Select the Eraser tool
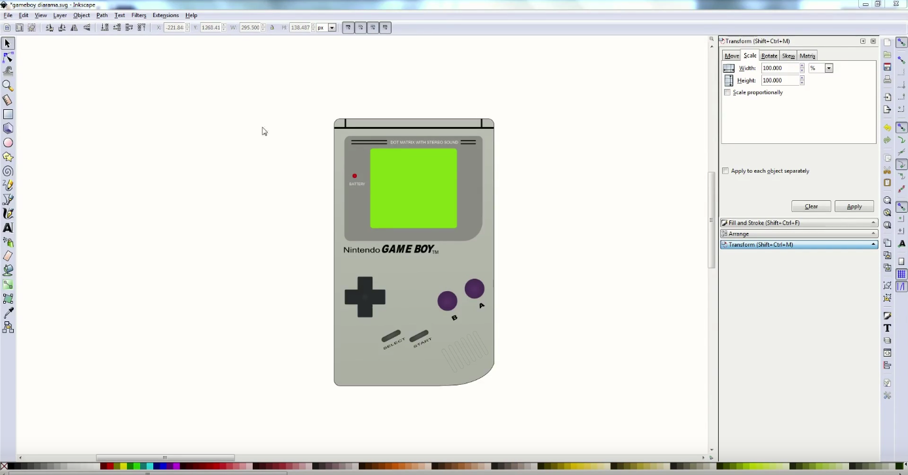 tap(8, 256)
